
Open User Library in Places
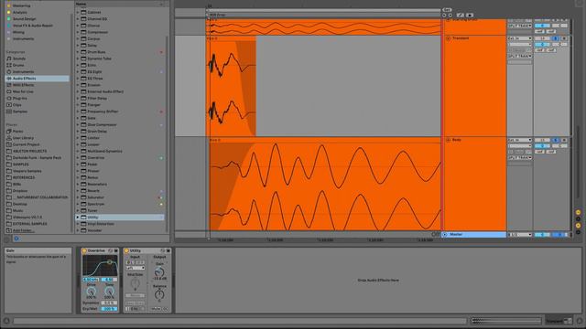[23, 138]
